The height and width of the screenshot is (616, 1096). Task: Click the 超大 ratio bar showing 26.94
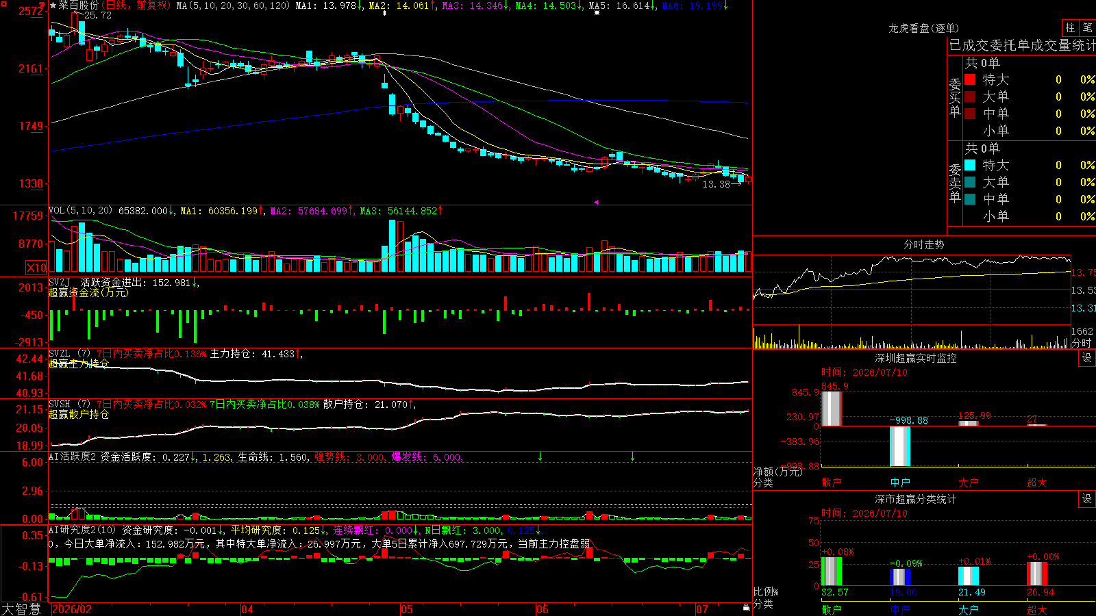1037,574
